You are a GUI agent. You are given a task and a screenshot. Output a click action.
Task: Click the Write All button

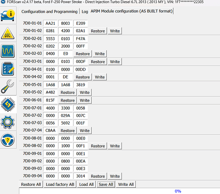(126, 184)
